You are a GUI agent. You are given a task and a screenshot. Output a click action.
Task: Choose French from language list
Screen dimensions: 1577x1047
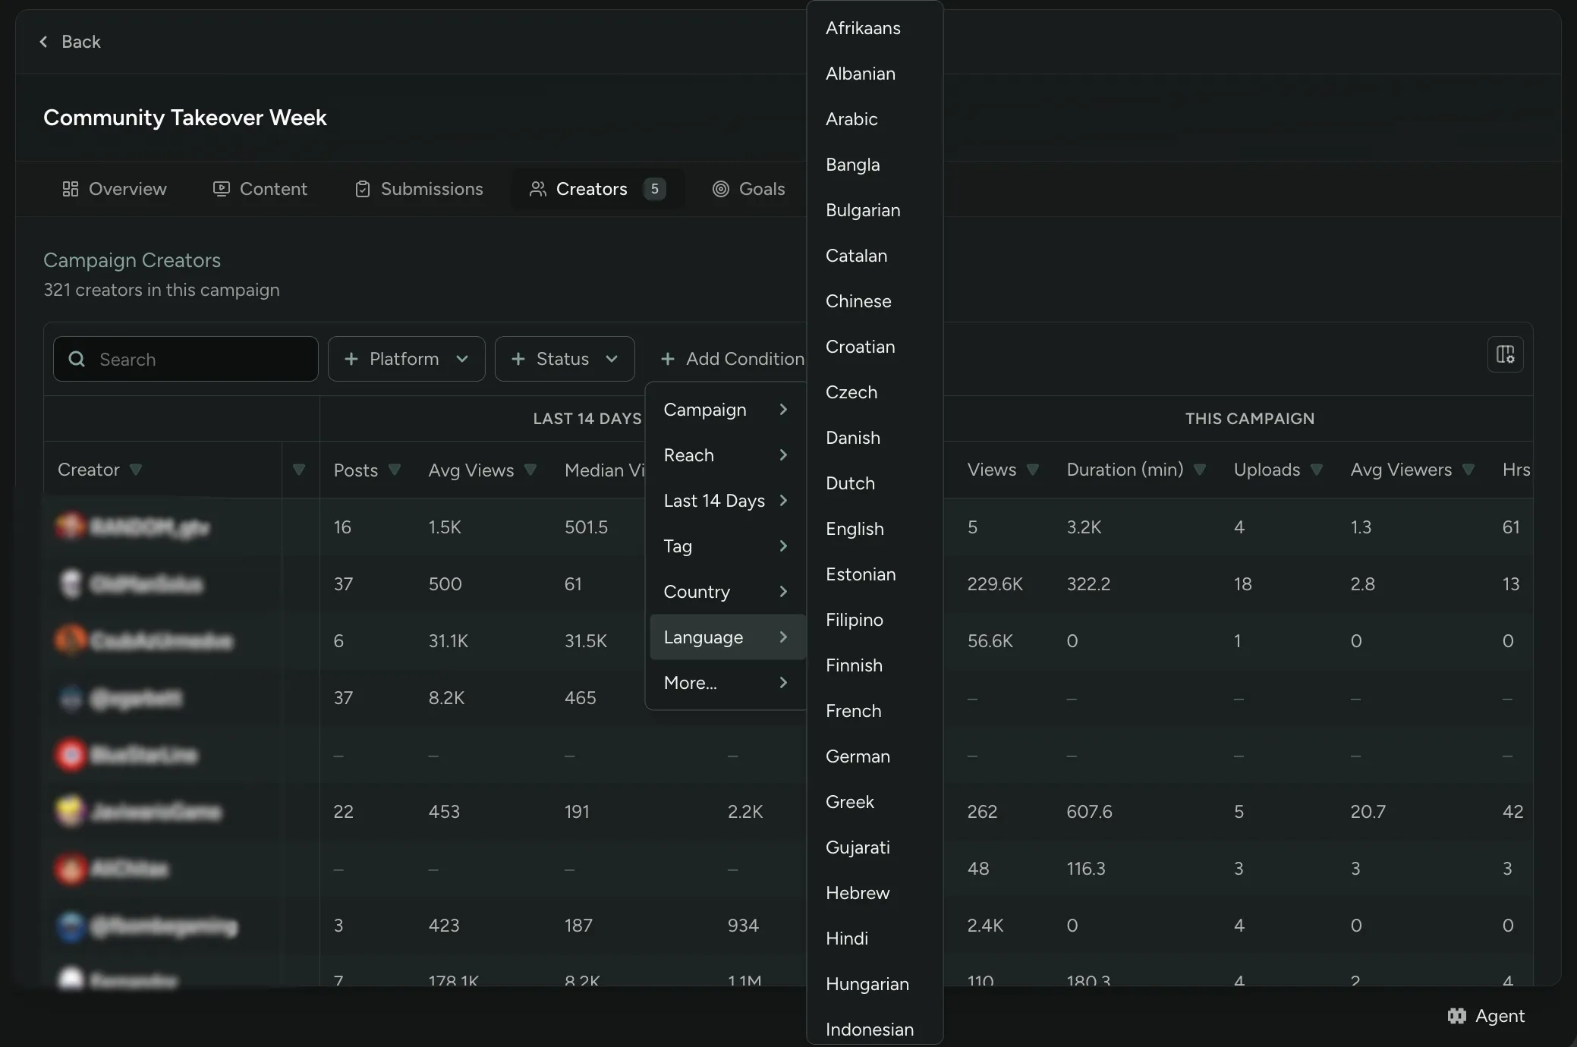[x=874, y=711]
